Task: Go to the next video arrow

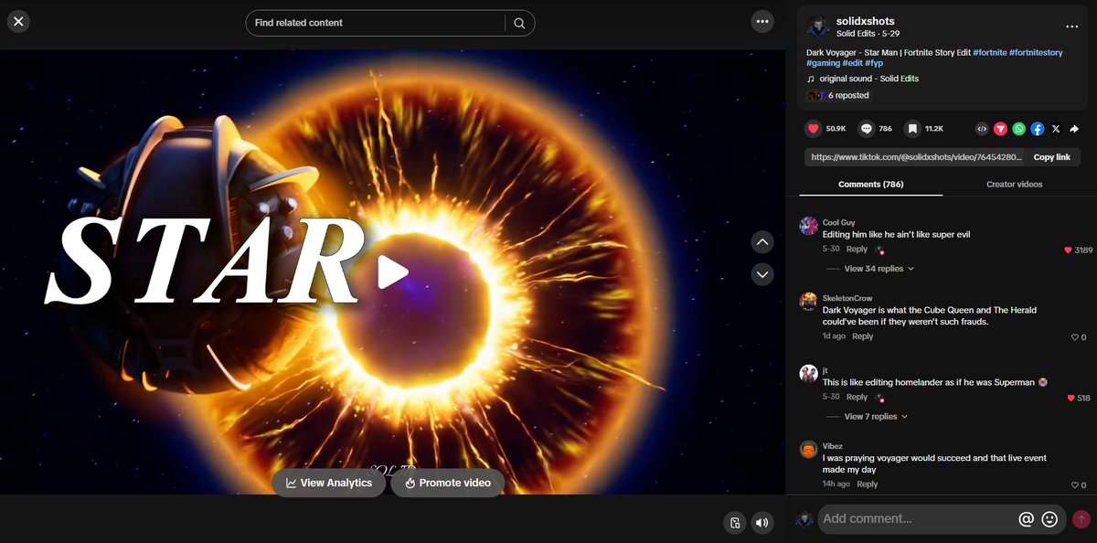Action: [x=762, y=274]
